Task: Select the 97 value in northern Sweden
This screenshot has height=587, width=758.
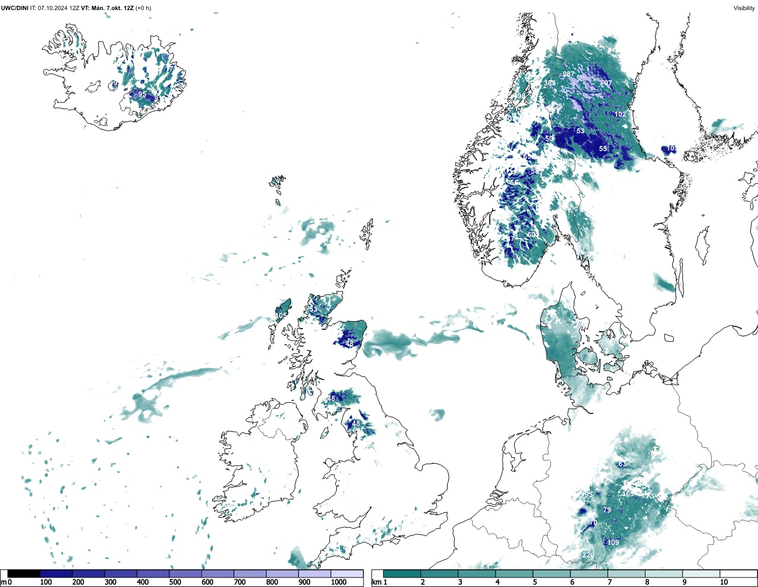Action: tap(608, 83)
